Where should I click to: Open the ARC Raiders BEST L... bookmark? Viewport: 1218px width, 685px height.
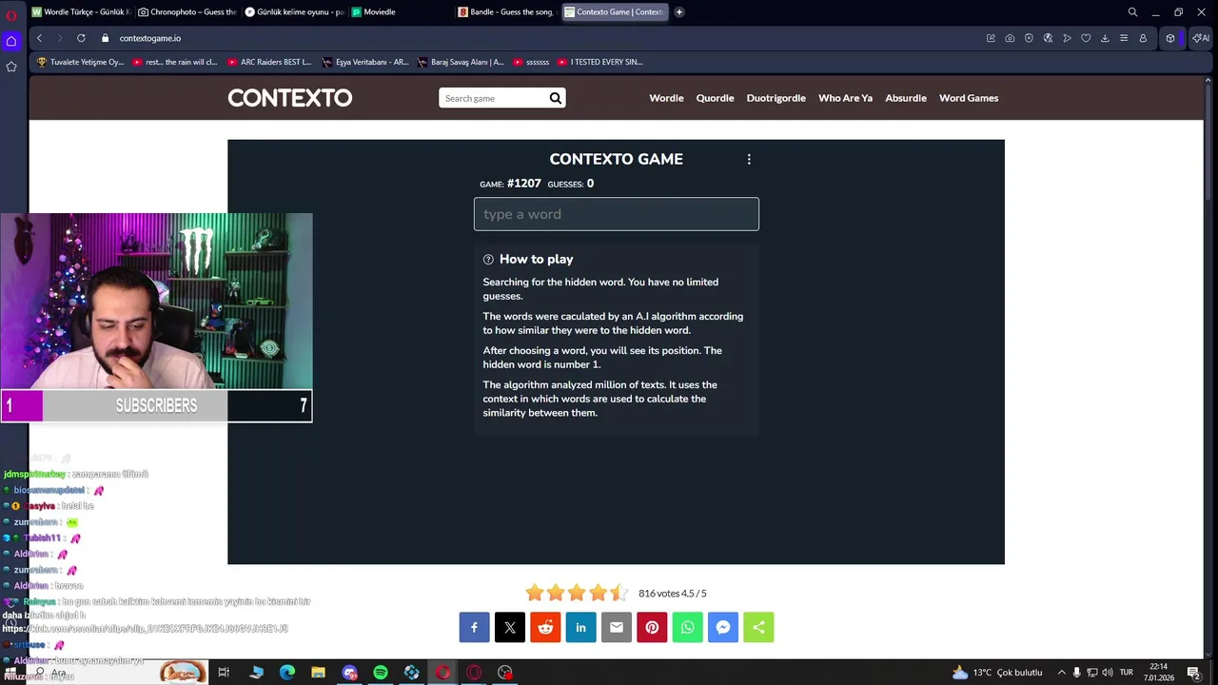(x=269, y=62)
